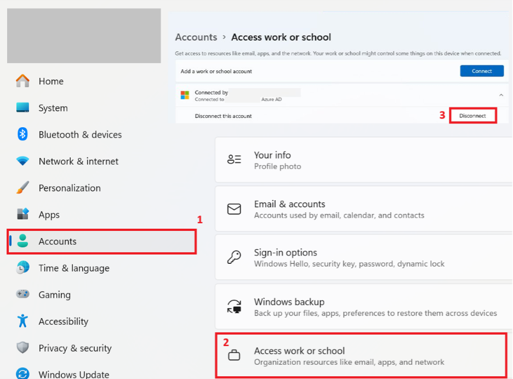Click the Windows backup sync icon
Viewport: 513px width, 379px height.
pos(234,307)
